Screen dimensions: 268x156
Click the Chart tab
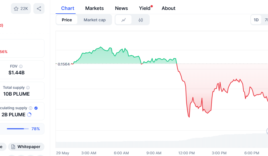coord(68,8)
